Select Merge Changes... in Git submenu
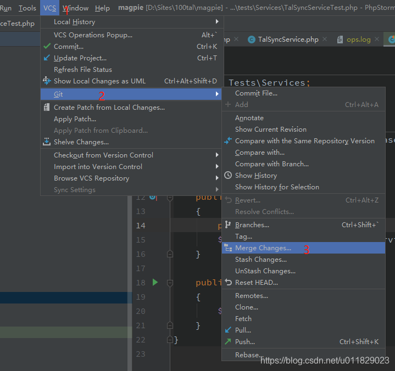 pyautogui.click(x=304, y=248)
